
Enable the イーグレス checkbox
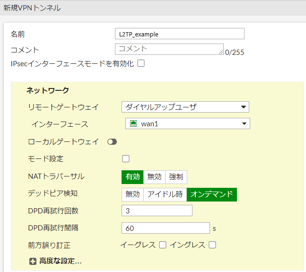[x=163, y=245]
